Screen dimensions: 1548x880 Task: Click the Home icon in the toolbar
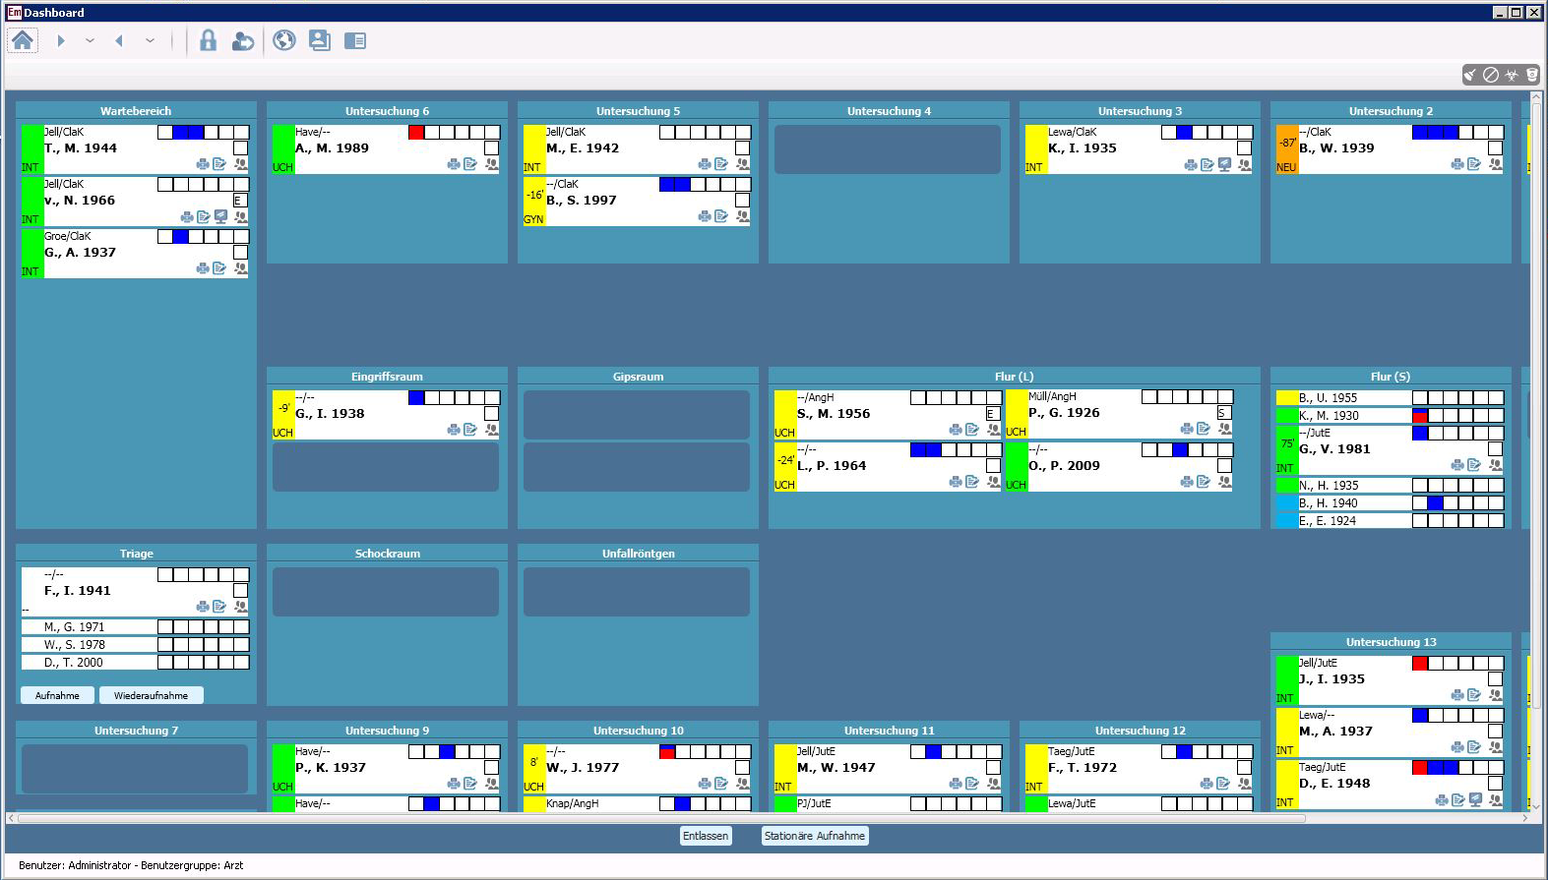click(x=23, y=40)
